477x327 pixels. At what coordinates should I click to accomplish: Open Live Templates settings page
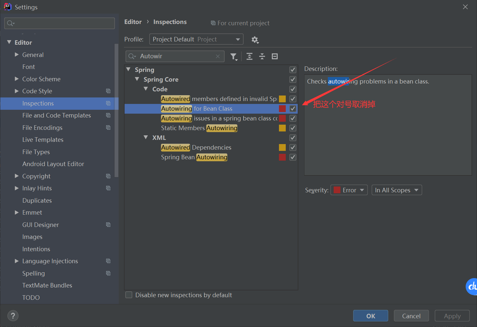(x=43, y=140)
